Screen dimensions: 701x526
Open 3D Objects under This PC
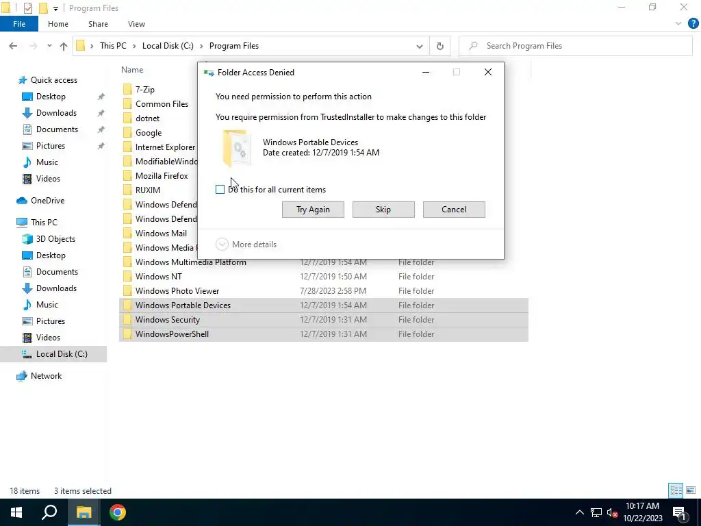click(x=55, y=239)
